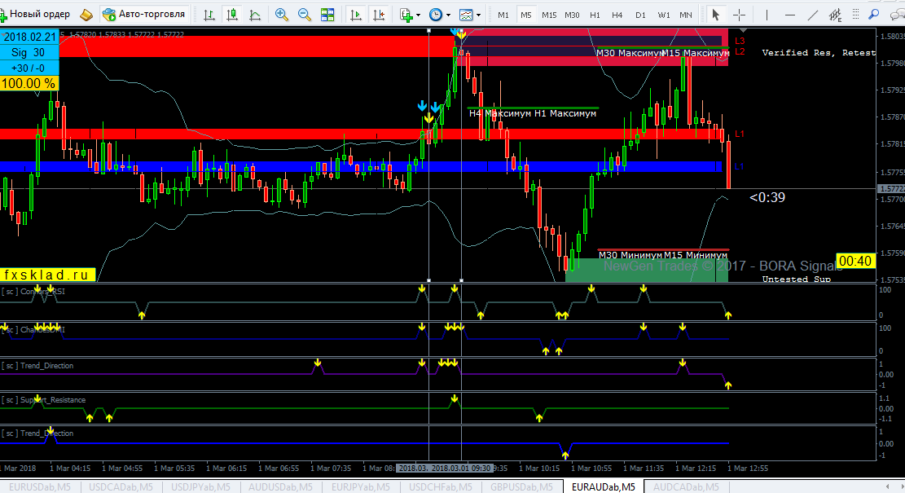Open the New Order (Новый ордер) dialog

36,15
